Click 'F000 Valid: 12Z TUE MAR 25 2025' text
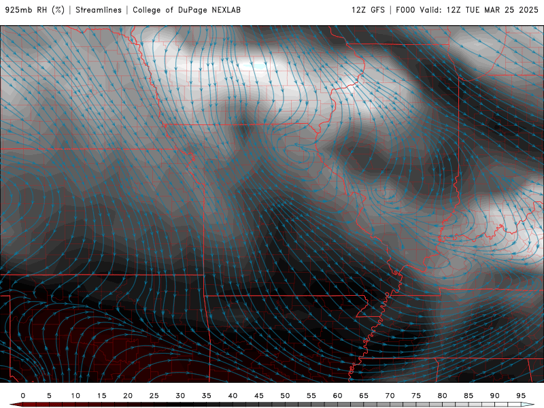This screenshot has height=408, width=544. (x=467, y=10)
